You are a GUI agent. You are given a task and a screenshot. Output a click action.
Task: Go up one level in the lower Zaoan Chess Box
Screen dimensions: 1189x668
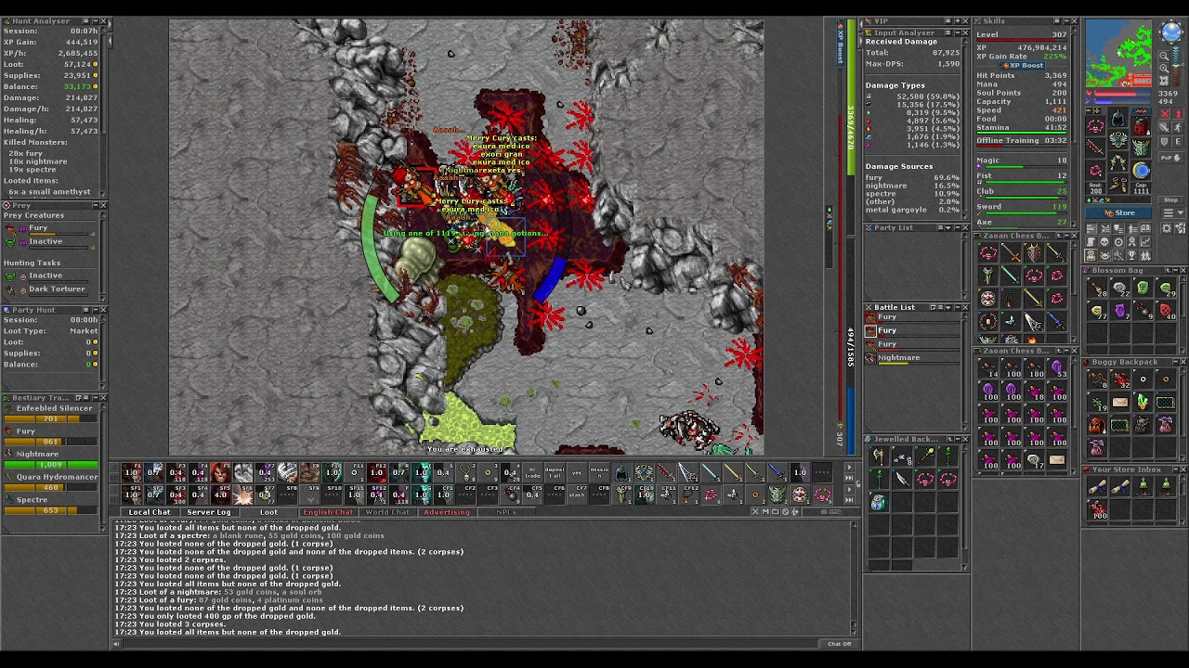[1060, 351]
